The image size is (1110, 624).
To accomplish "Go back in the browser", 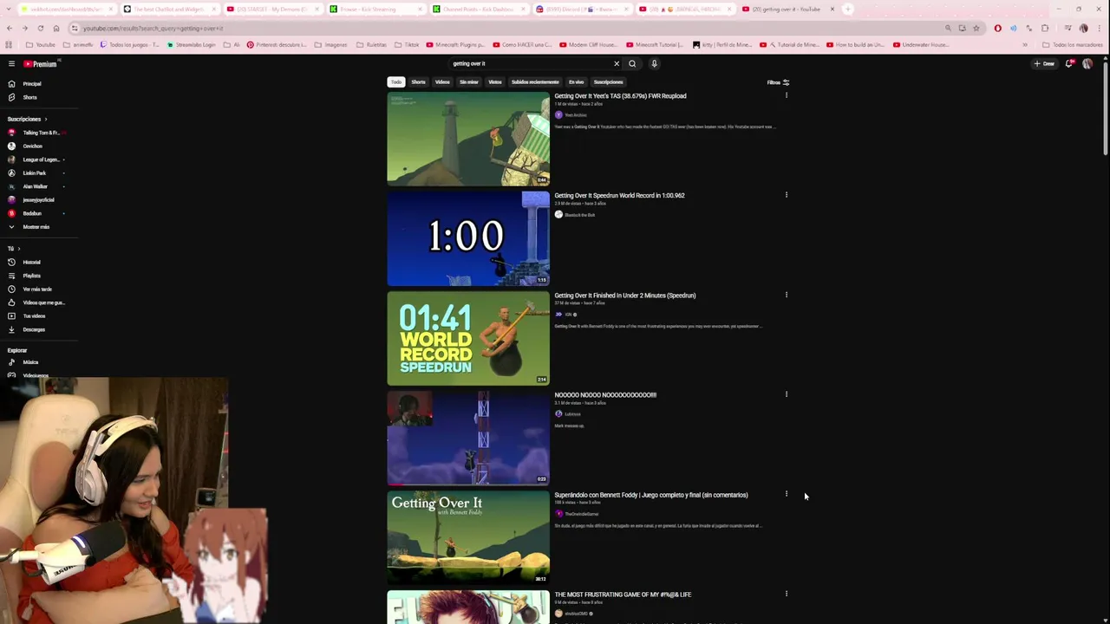I will click(x=9, y=28).
